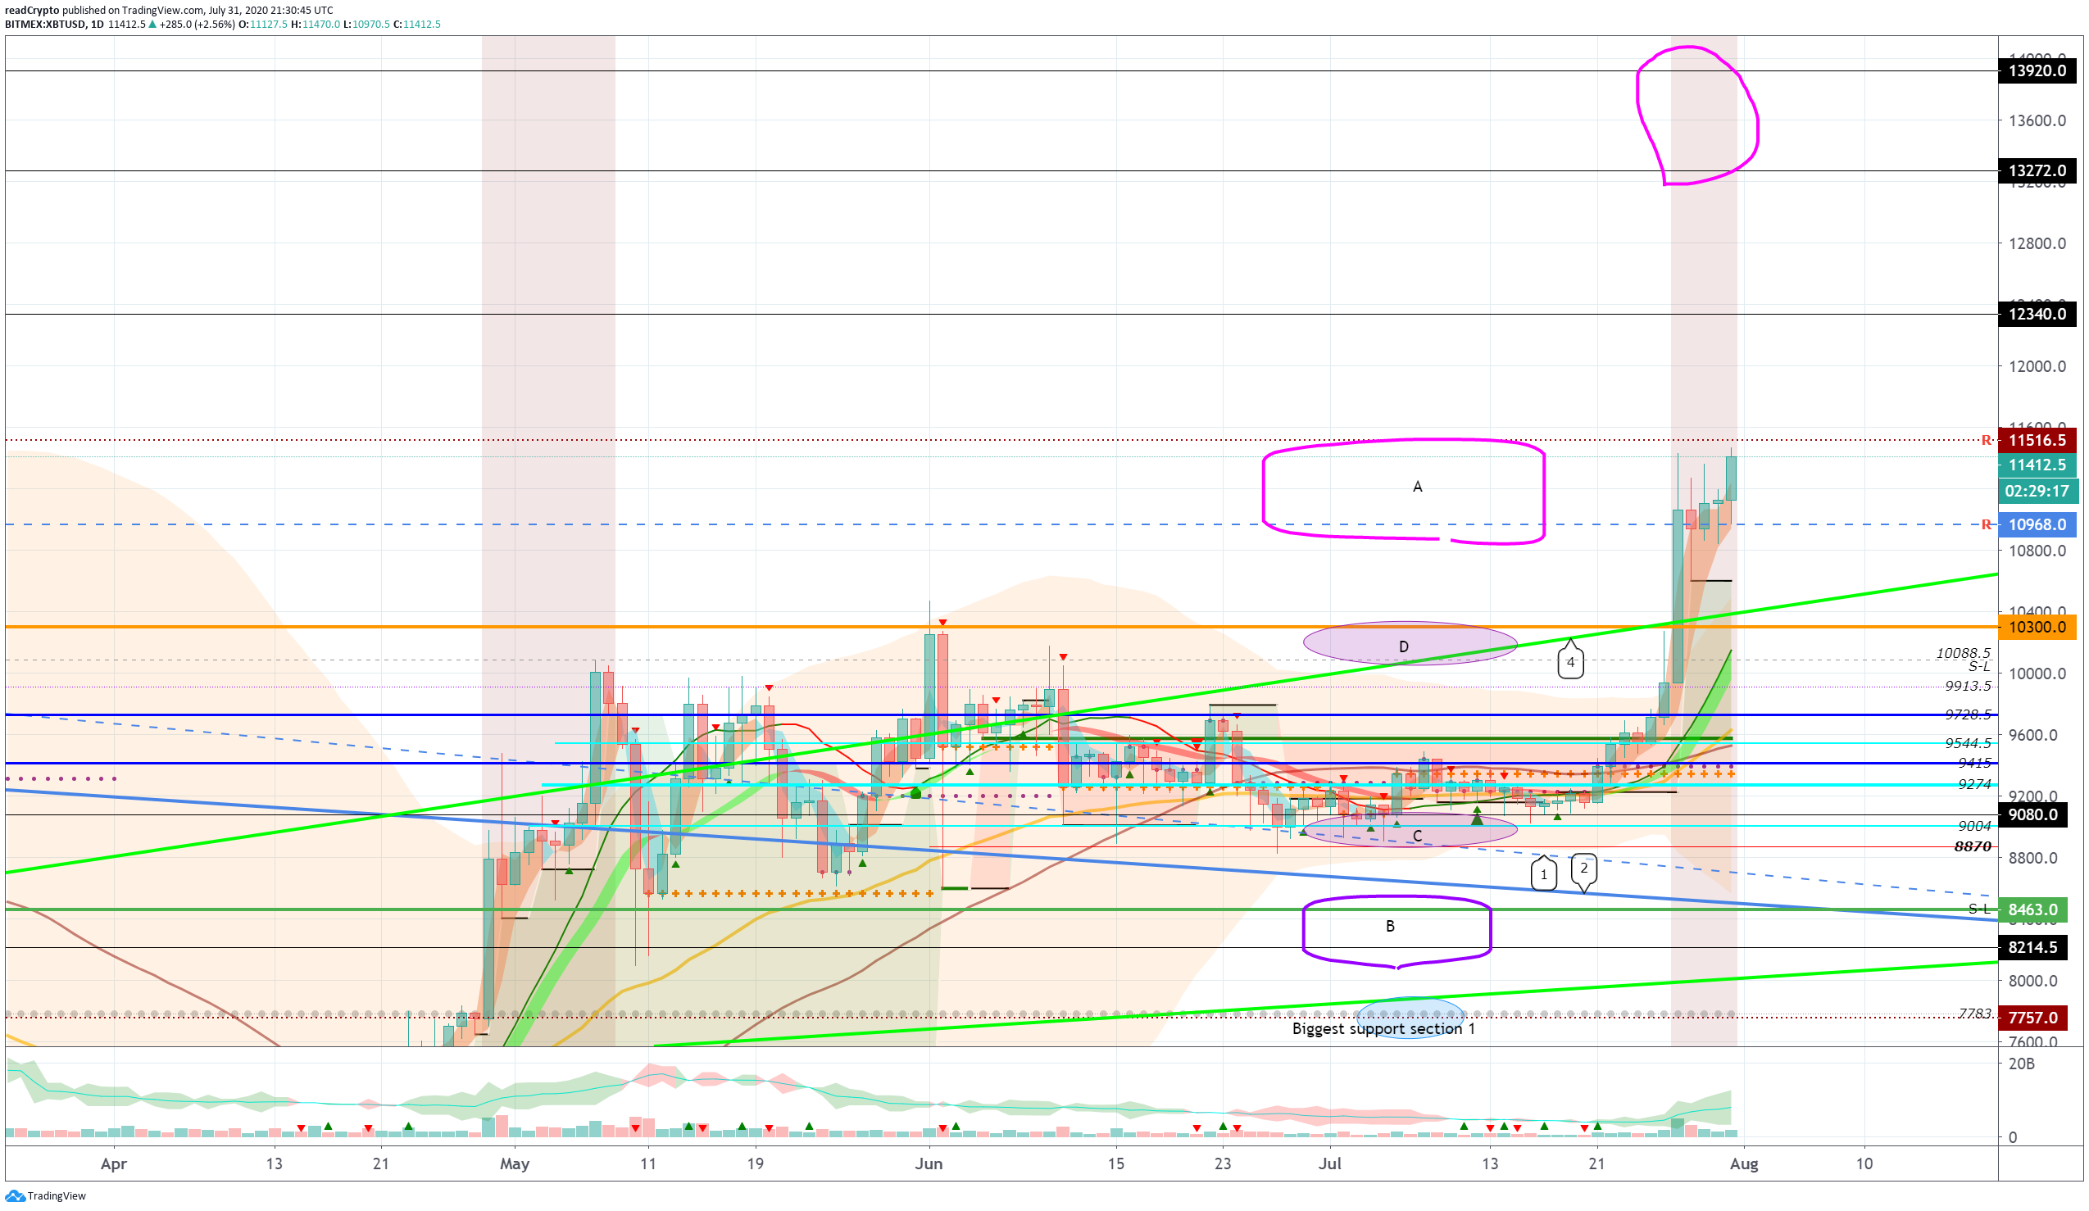Click the Apr label on time axis
This screenshot has height=1211, width=2089.
tap(114, 1163)
